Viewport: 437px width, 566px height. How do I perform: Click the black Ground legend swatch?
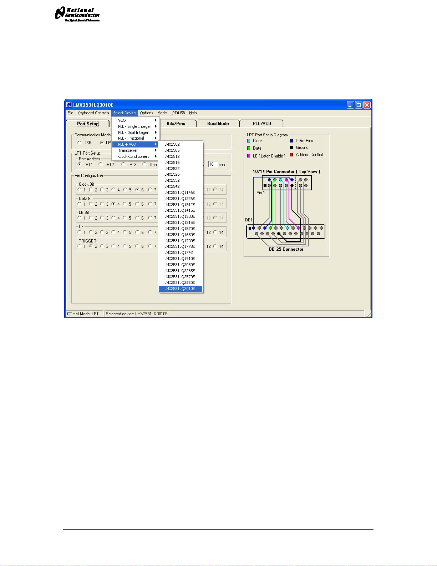(291, 147)
